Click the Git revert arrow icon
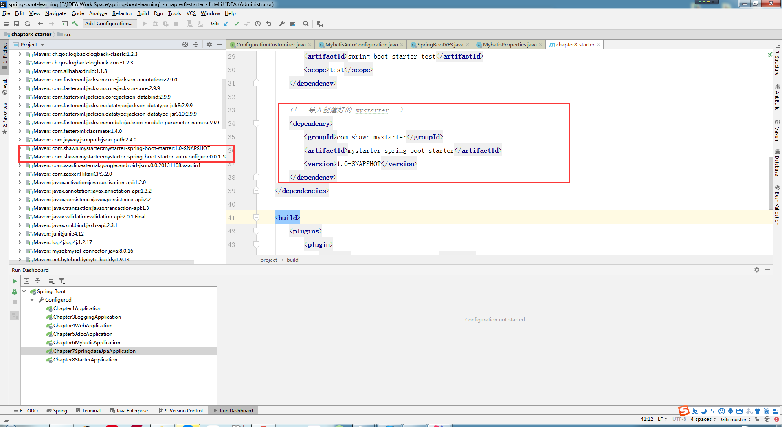782x427 pixels. [268, 24]
